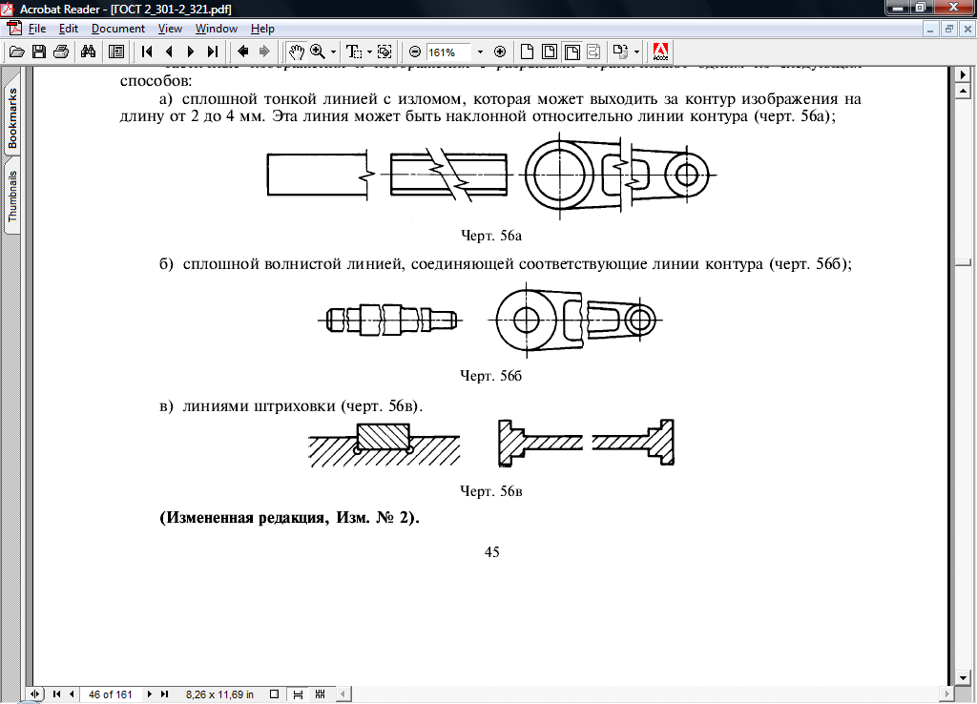Click the vertical scrollbar thumb
This screenshot has height=704, width=977.
pos(963,262)
